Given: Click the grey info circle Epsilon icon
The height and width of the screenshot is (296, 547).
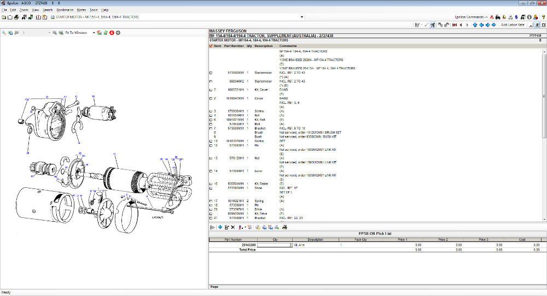Looking at the screenshot, I should point(529,17).
